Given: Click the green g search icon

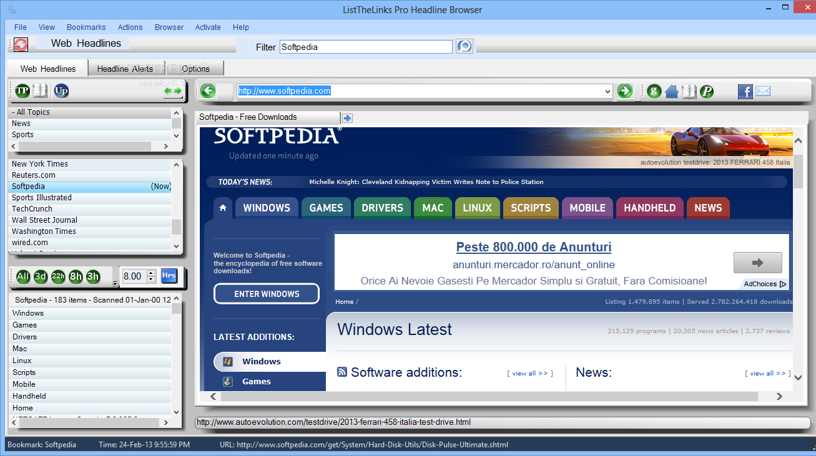Looking at the screenshot, I should [654, 91].
